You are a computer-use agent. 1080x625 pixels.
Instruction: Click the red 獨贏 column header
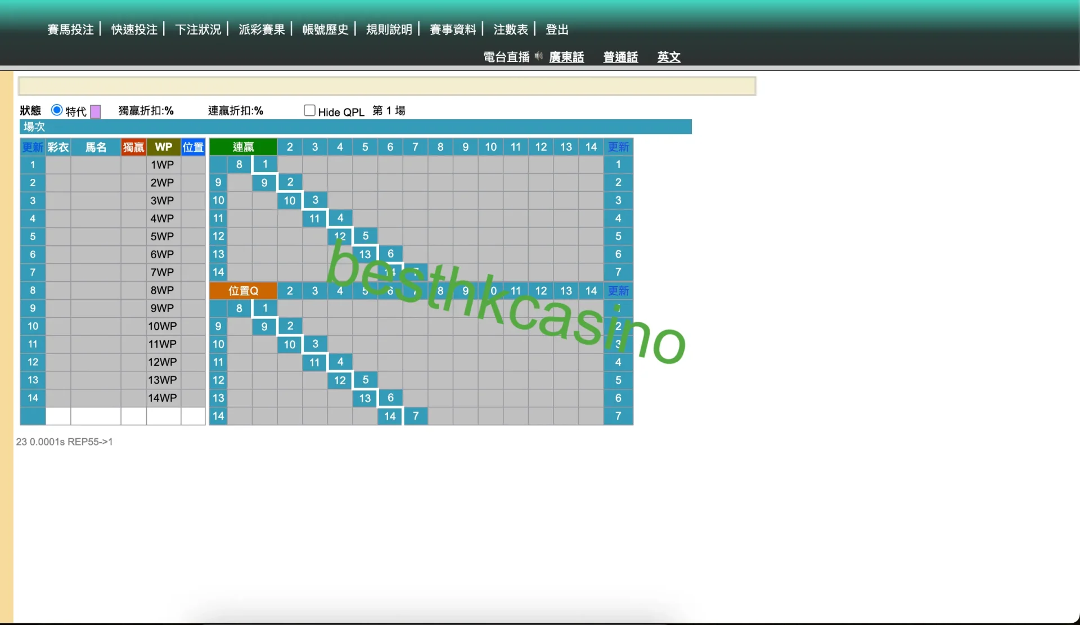133,147
